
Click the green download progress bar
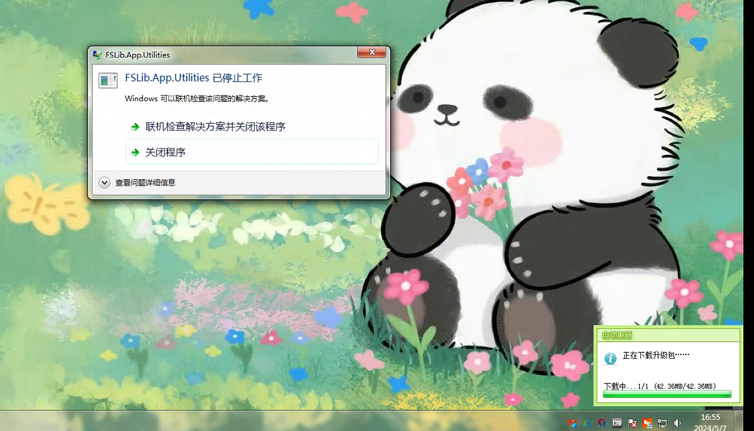pos(667,395)
